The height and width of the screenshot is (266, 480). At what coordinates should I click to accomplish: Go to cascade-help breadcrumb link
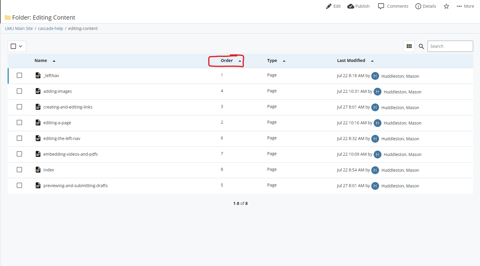(50, 28)
